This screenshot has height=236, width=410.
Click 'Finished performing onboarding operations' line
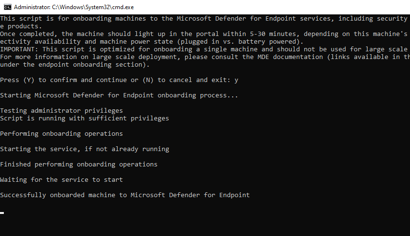tap(79, 165)
